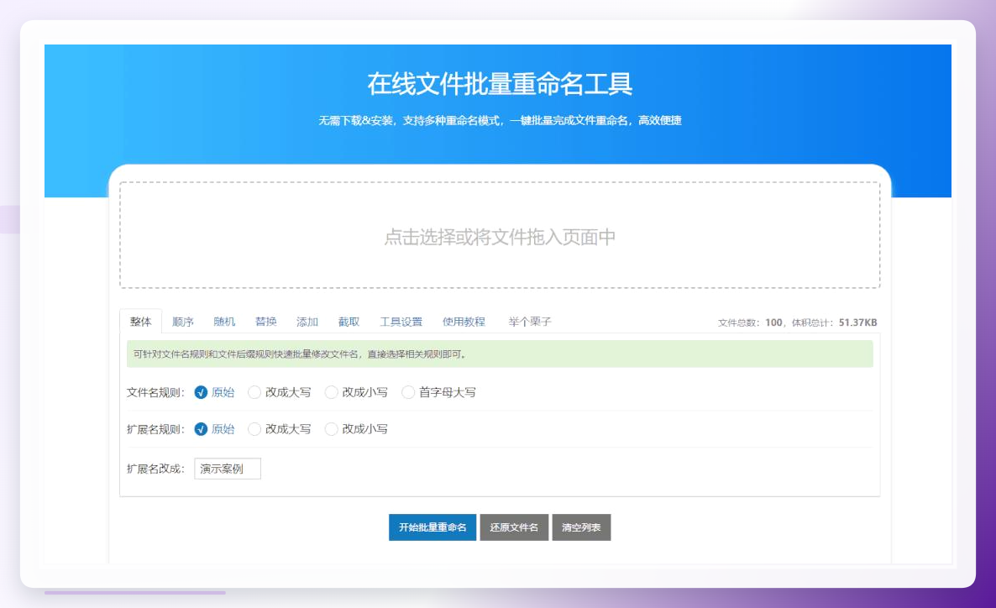This screenshot has height=608, width=996.
Task: Open the 工具设置 tab
Action: click(401, 322)
